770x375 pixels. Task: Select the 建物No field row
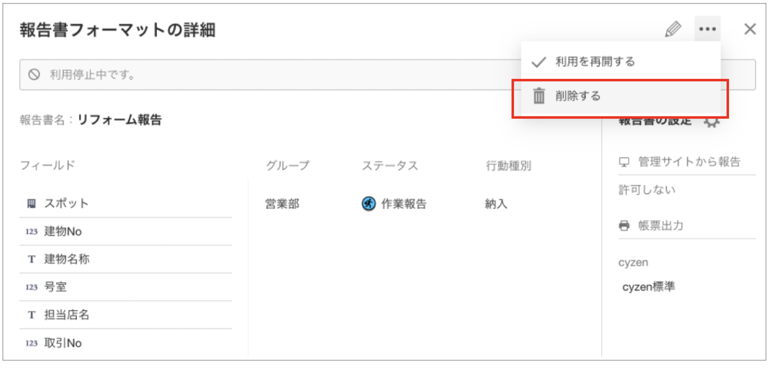[x=126, y=231]
